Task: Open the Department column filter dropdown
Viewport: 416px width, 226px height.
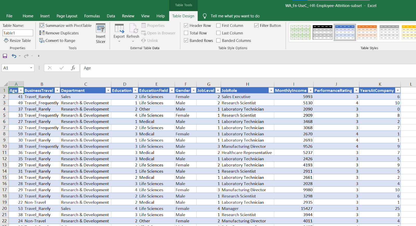Action: coord(108,91)
